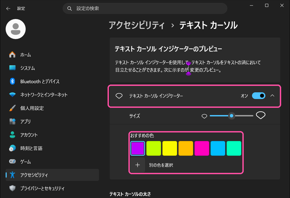This screenshot has width=290, height=198.
Task: Click the search magnifier icon
Action: (70, 9)
